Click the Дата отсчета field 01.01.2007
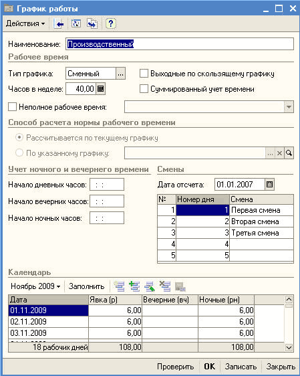This screenshot has height=376, width=300. 240,185
